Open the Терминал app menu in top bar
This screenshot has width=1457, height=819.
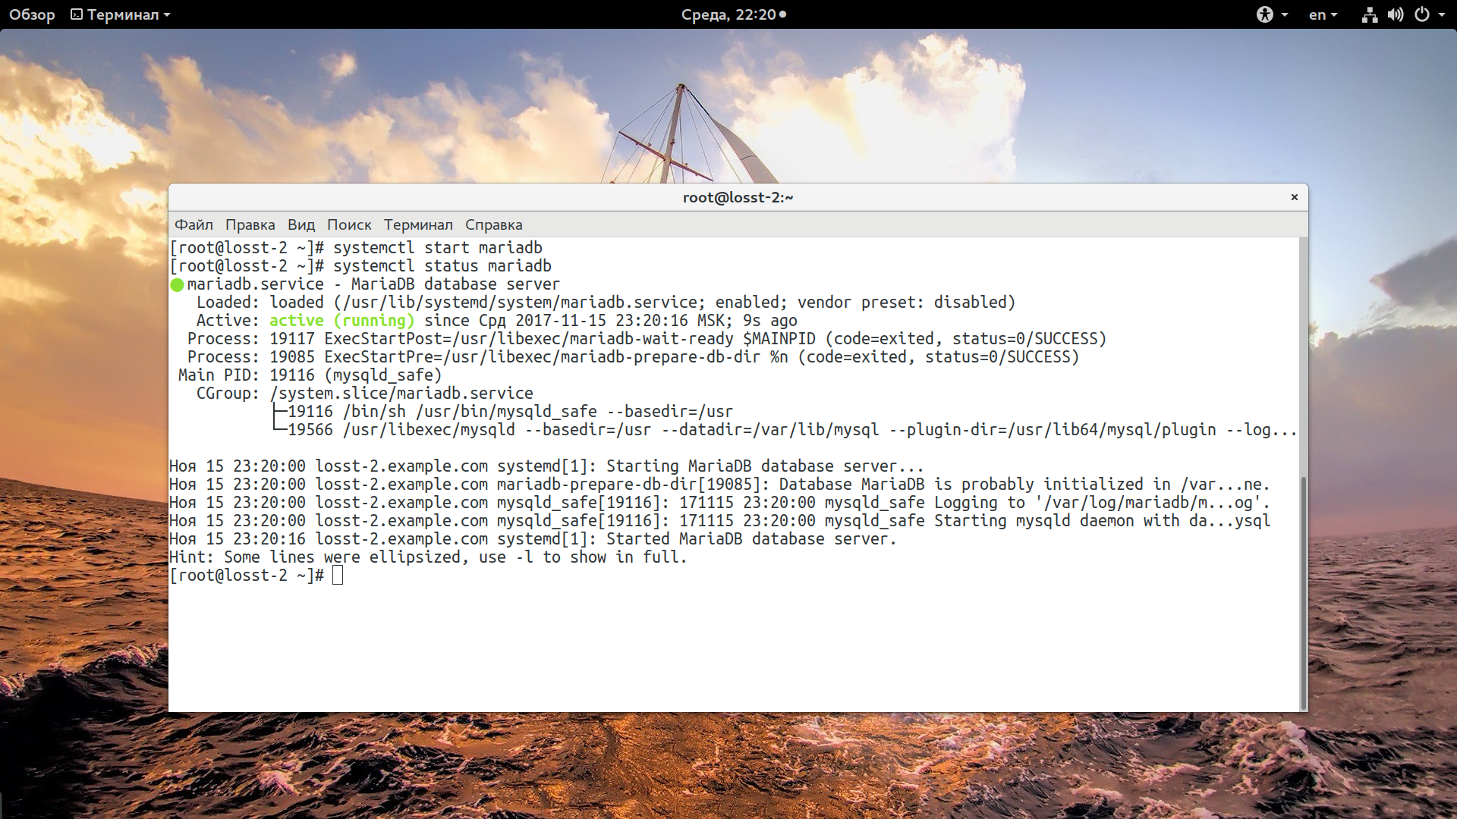click(x=121, y=14)
